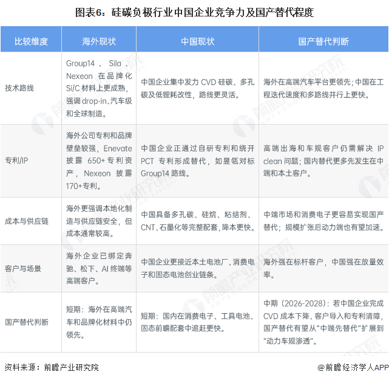The width and height of the screenshot is (389, 380).
Task: Click the cell 短期：国内在消费电子、工具电池
Action: (x=197, y=322)
